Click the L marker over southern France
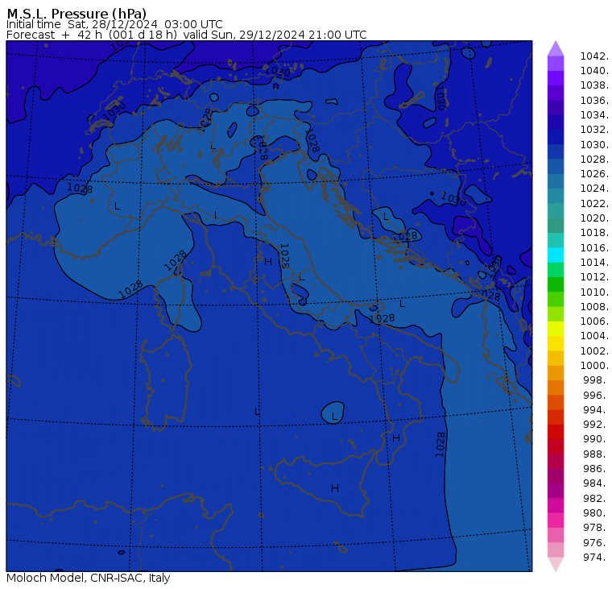This screenshot has width=612, height=589. pos(117,205)
